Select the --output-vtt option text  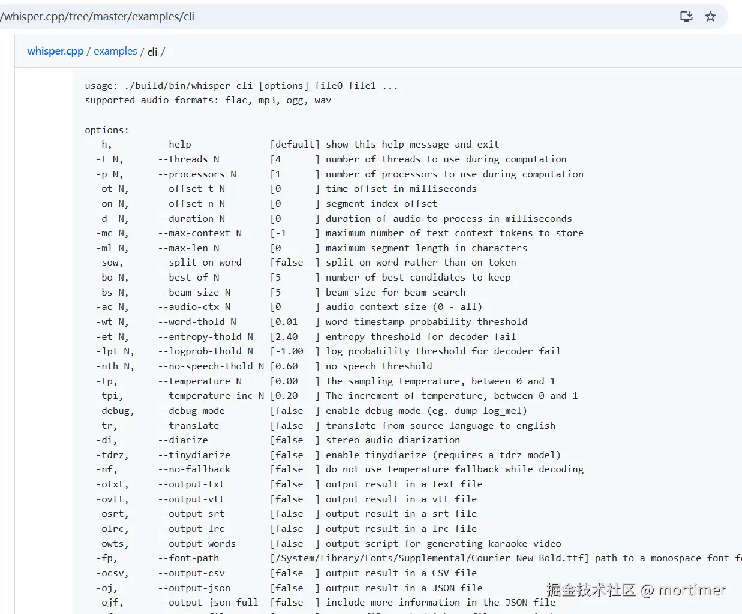191,499
